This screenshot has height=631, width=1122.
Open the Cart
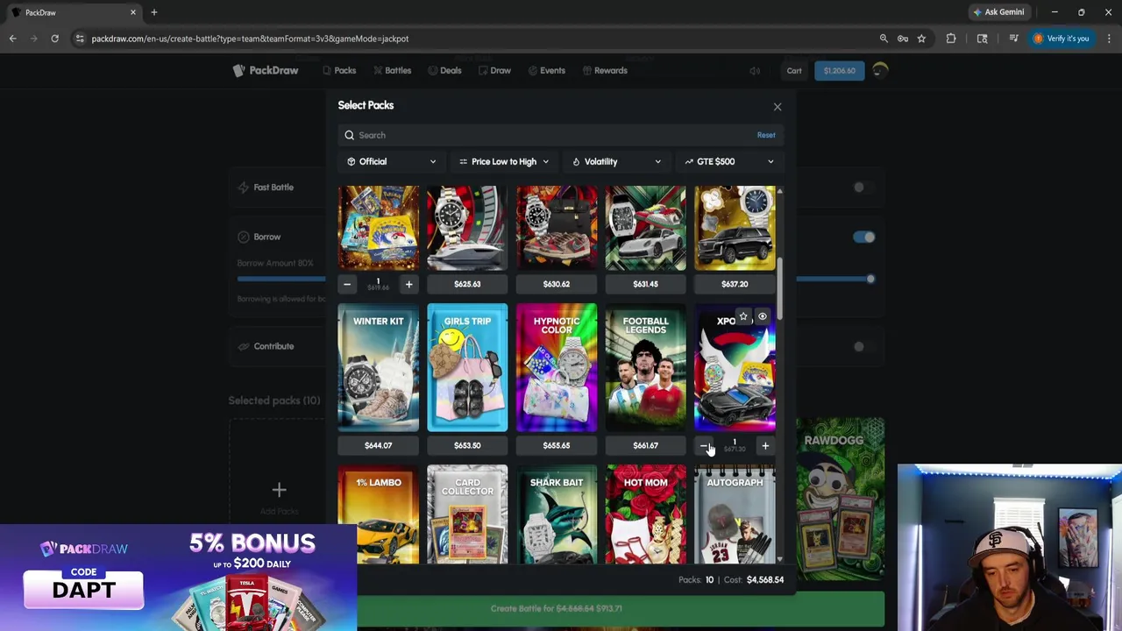[793, 70]
